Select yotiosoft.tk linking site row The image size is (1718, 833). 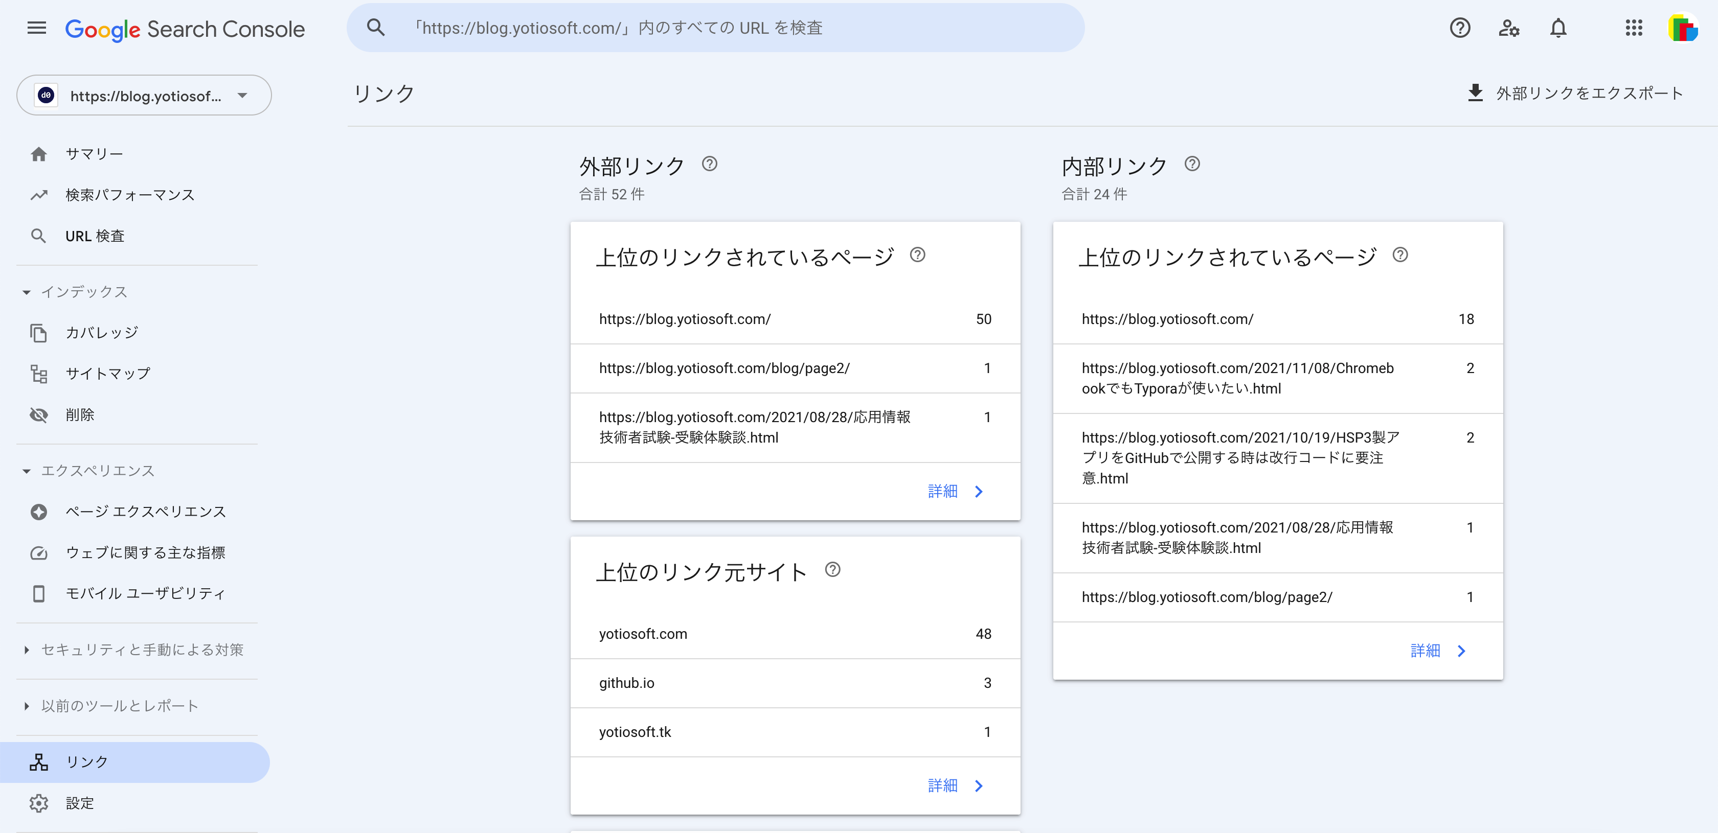795,732
